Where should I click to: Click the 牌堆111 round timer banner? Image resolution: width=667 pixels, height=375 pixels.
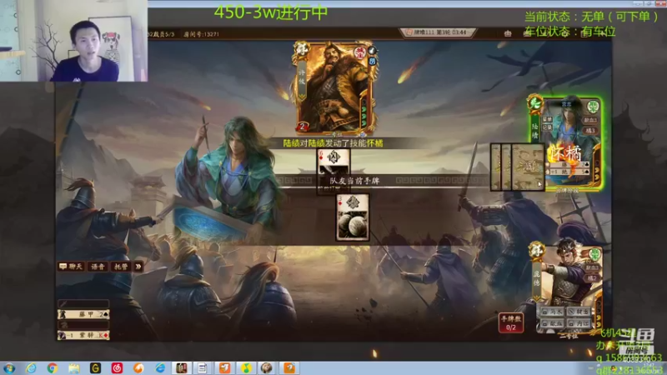click(437, 32)
